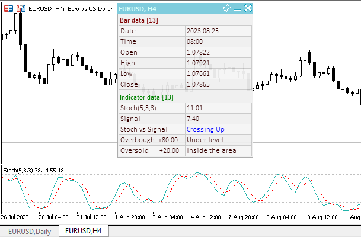This screenshot has width=361, height=237.
Task: Click the chart title 'EURUSD, H4: Euro vs US Dollar'
Action: pyautogui.click(x=71, y=9)
